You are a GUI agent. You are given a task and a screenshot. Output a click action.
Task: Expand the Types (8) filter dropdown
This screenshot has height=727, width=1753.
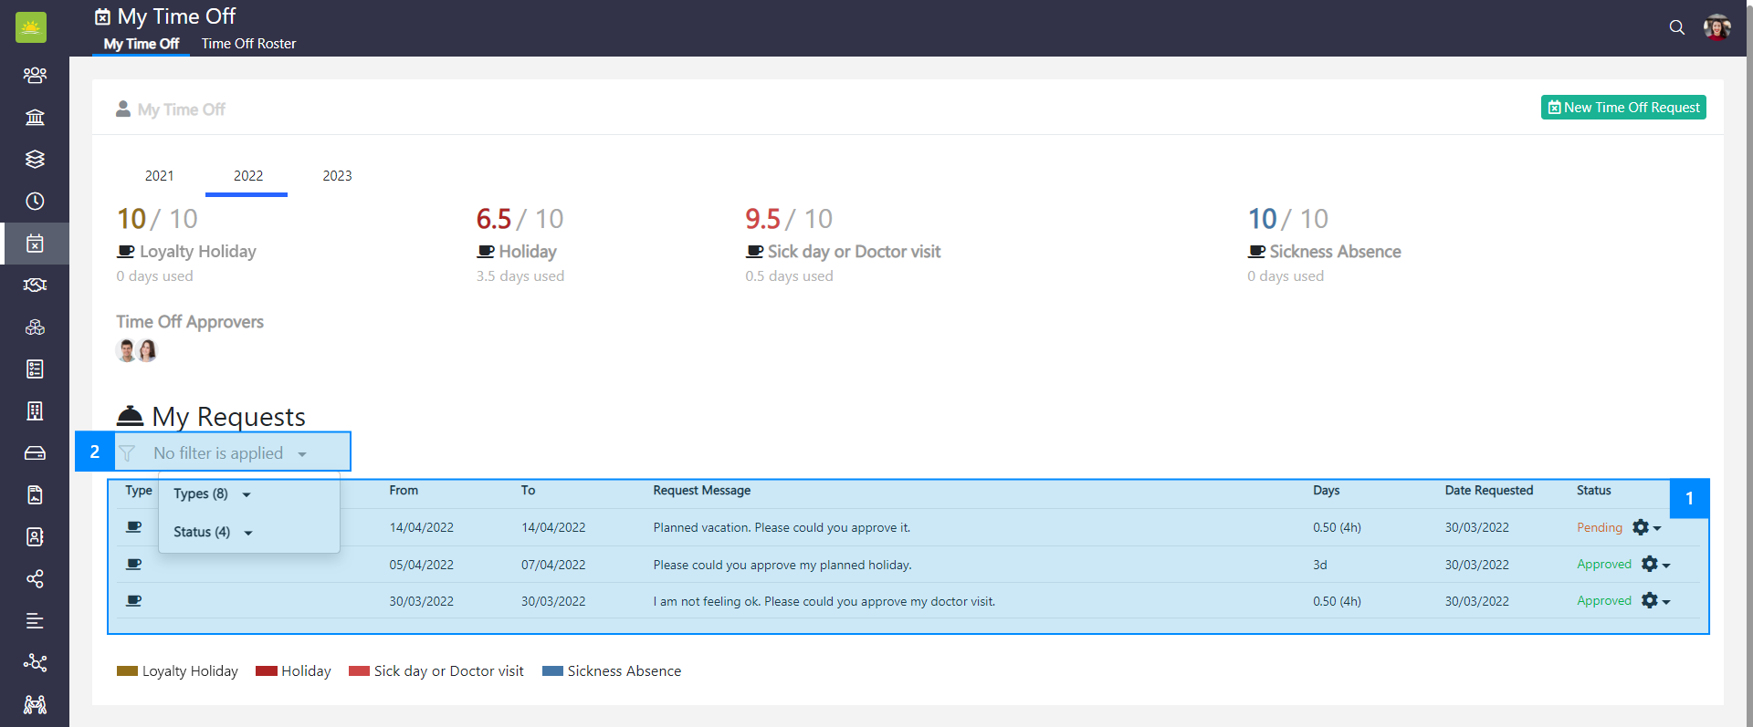click(x=212, y=493)
